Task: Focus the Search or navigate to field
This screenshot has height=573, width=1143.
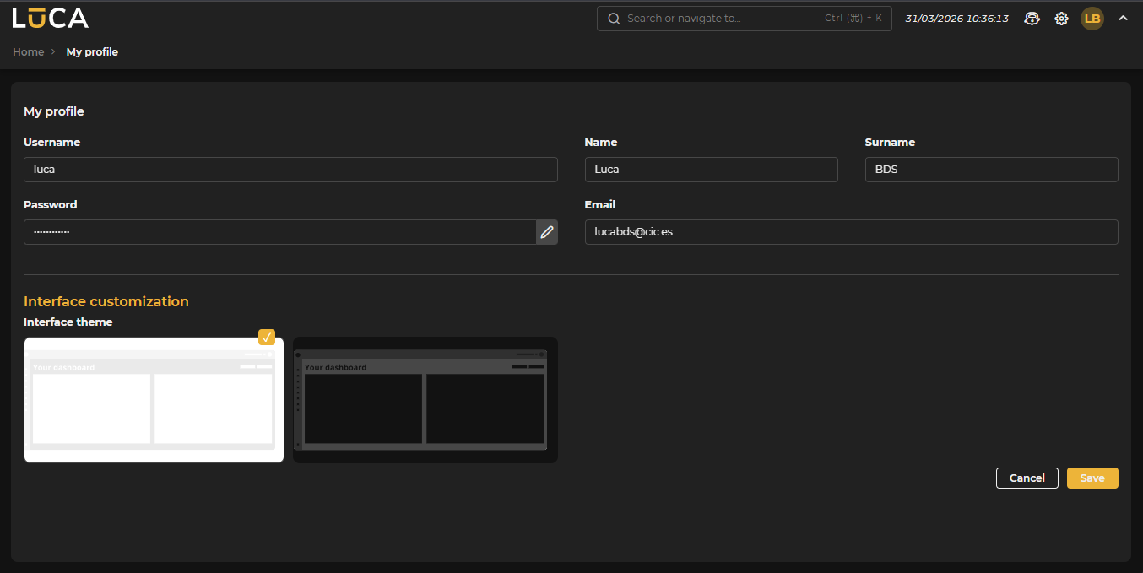Action: pos(722,19)
